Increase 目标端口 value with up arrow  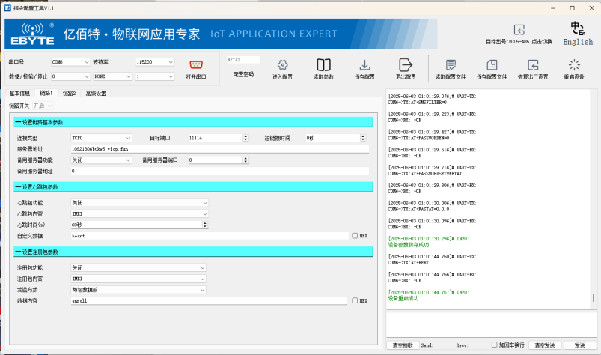245,136
